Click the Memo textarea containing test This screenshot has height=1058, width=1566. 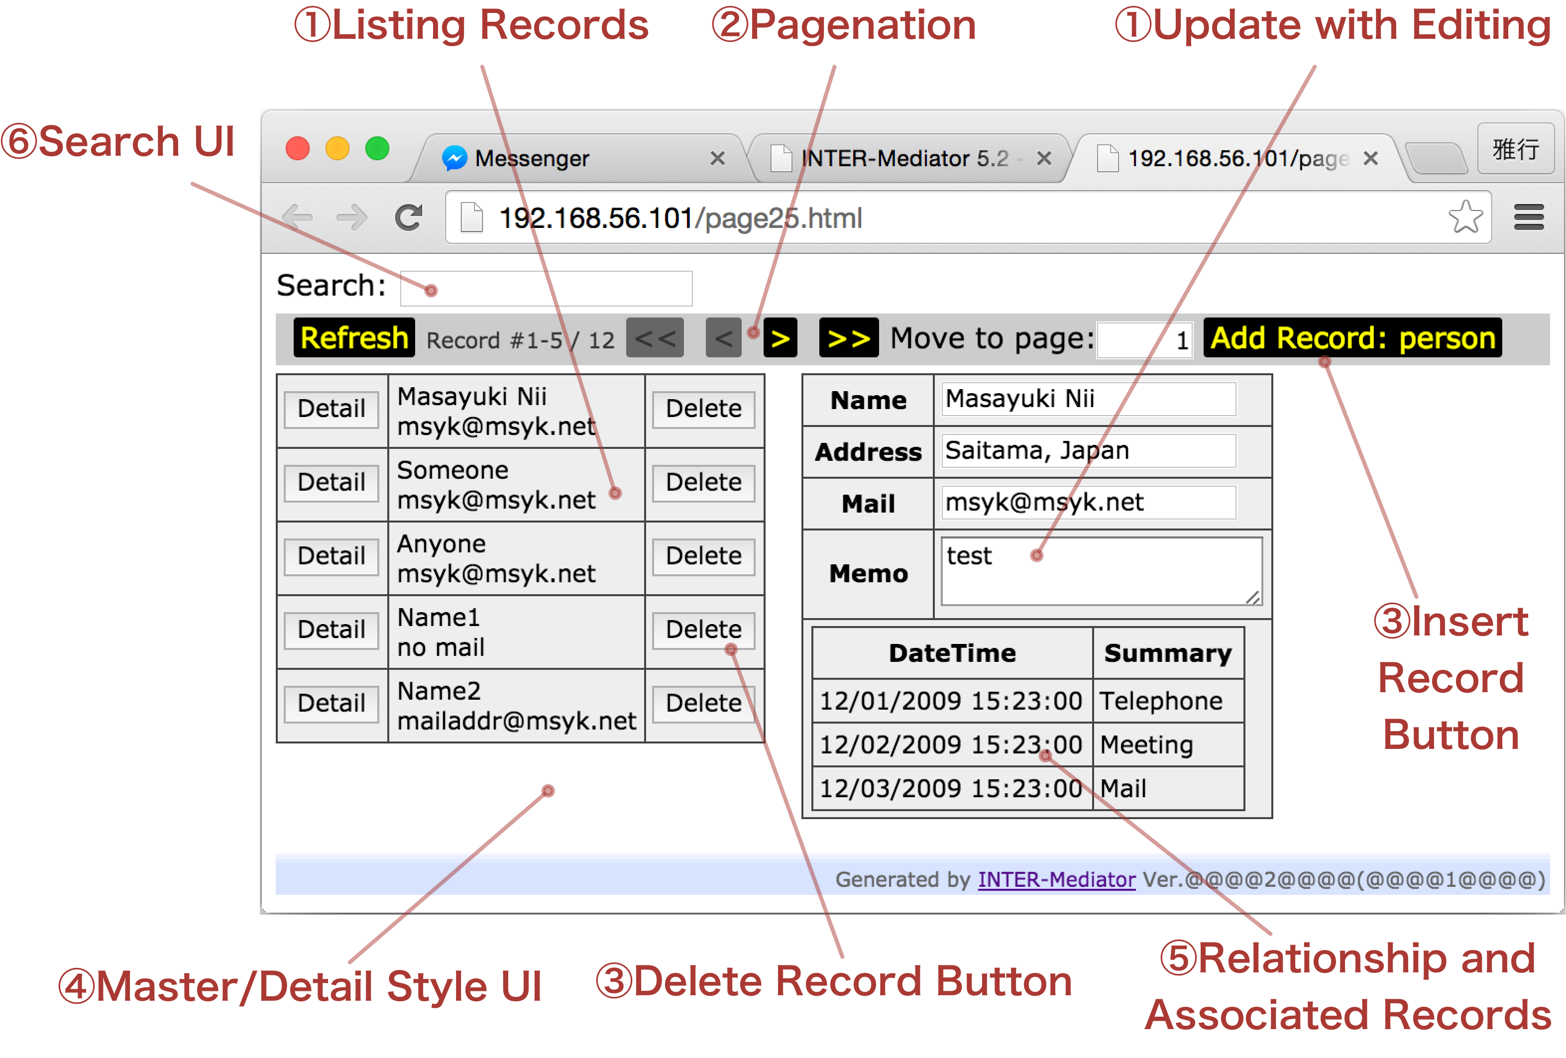[1102, 571]
